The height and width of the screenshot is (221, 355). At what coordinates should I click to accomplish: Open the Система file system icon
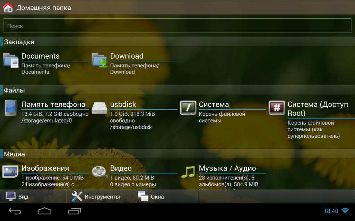(188, 108)
